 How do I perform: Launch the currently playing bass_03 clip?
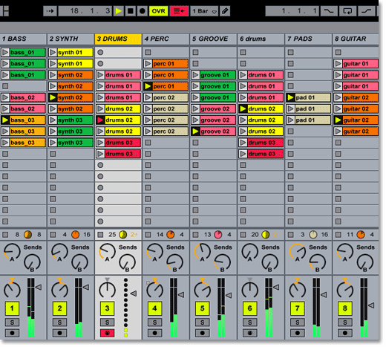(x=5, y=120)
